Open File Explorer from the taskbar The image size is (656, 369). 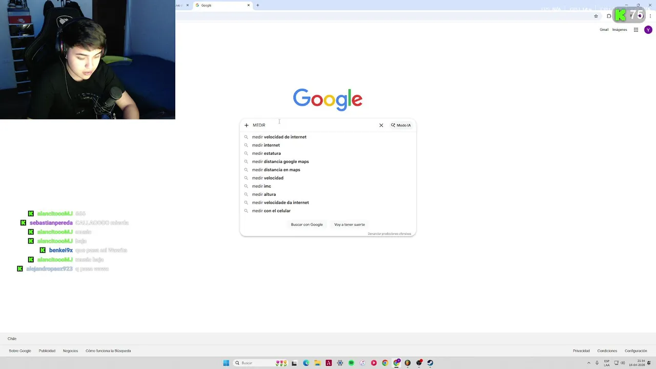pyautogui.click(x=317, y=363)
